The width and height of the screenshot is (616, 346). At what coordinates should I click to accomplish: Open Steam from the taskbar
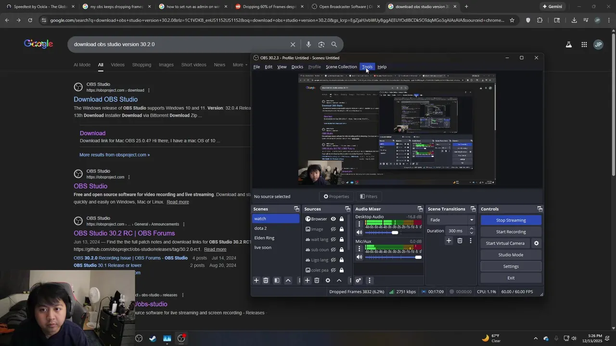pos(153,338)
